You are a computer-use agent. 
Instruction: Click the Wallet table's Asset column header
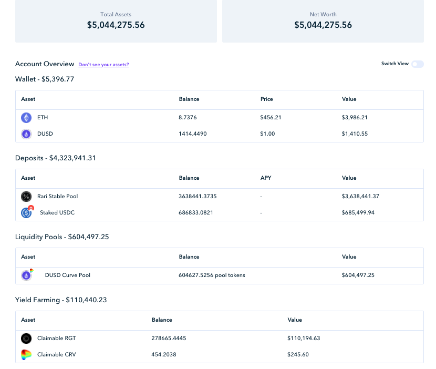point(28,99)
